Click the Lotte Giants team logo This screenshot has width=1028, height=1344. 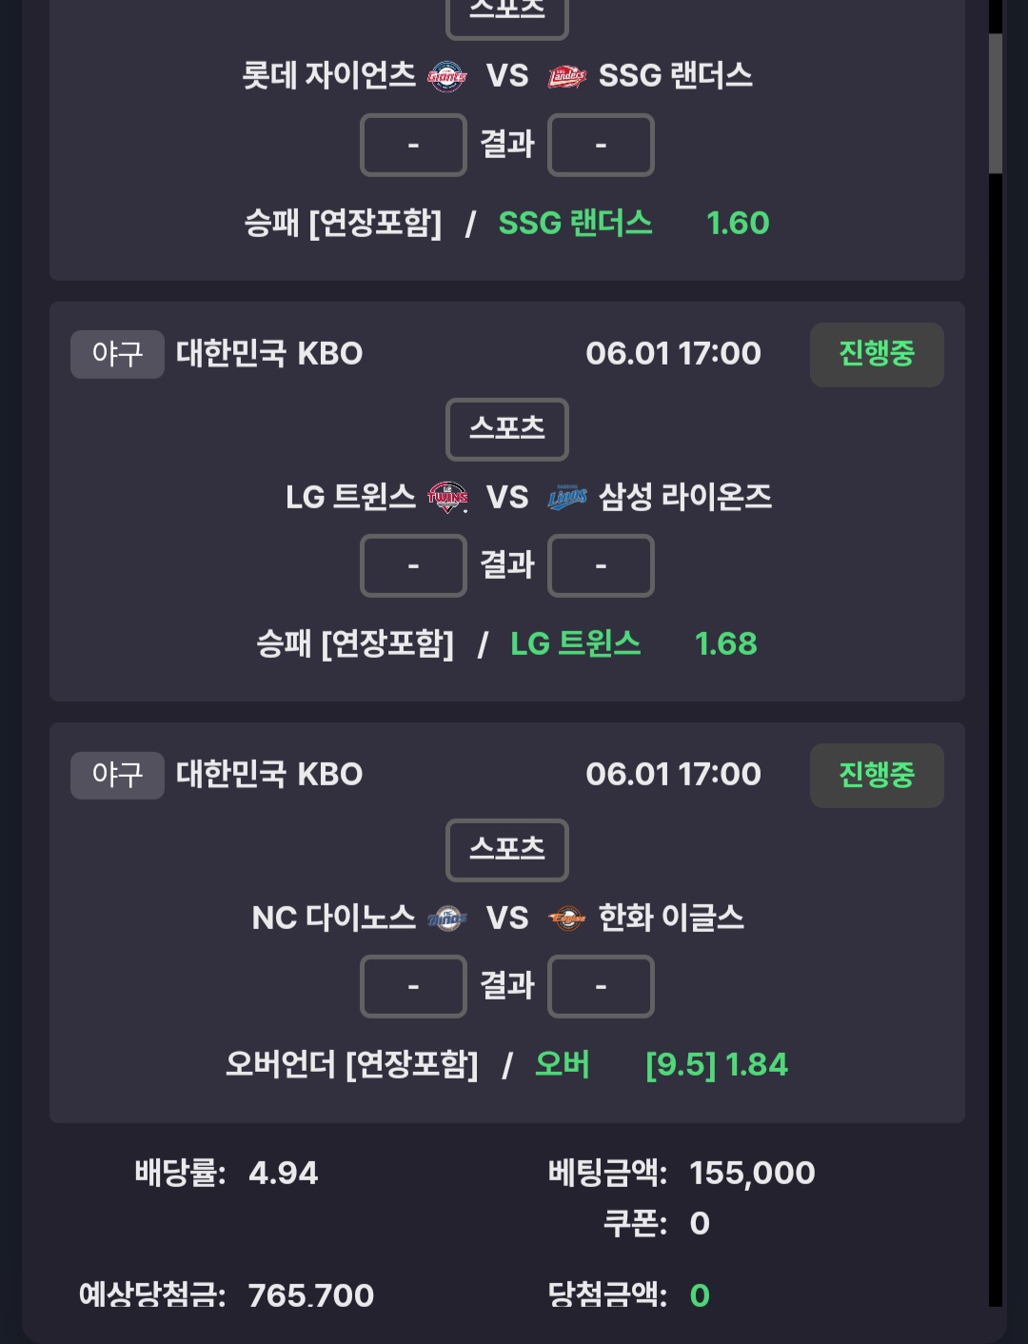446,76
